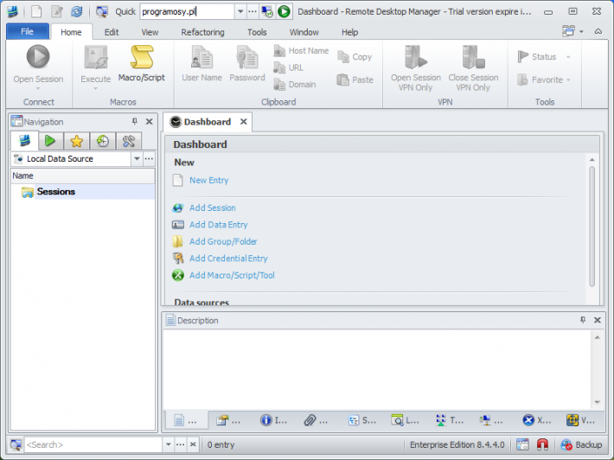Show recent entries clock tab in Navigation

pyautogui.click(x=103, y=141)
